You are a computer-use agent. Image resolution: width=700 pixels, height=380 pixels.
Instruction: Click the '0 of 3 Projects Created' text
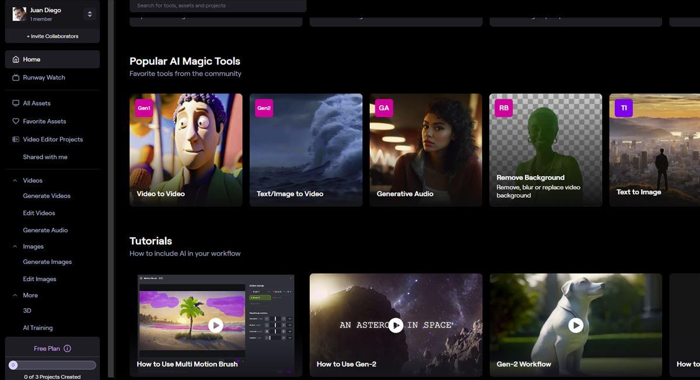tap(52, 376)
